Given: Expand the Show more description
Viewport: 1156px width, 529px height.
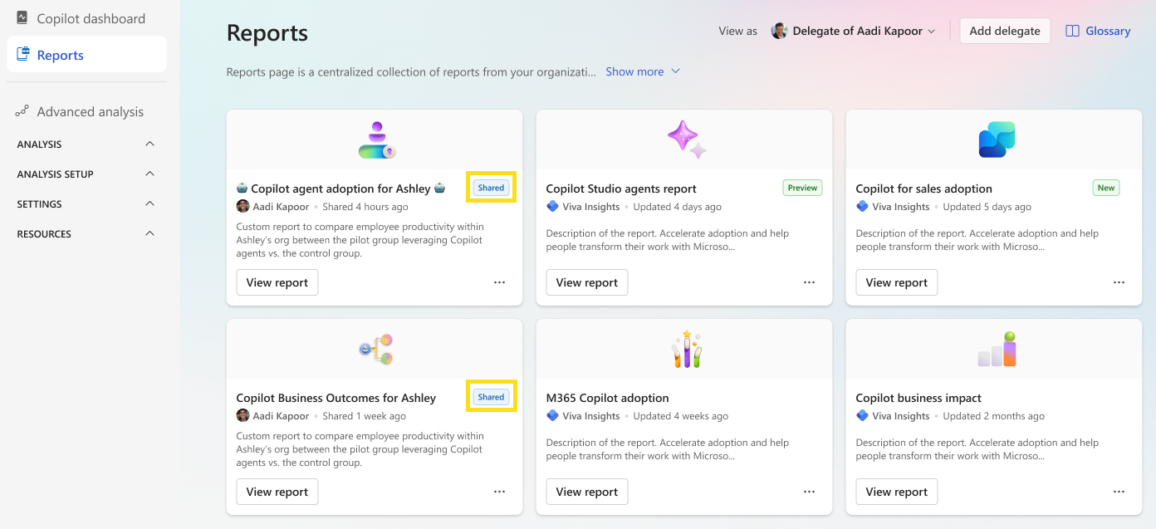Looking at the screenshot, I should [634, 71].
